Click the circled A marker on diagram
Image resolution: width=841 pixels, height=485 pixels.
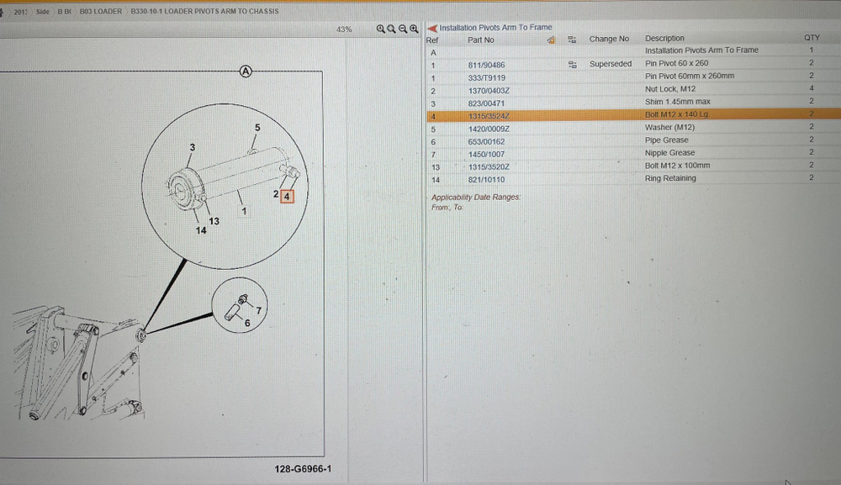[x=246, y=71]
